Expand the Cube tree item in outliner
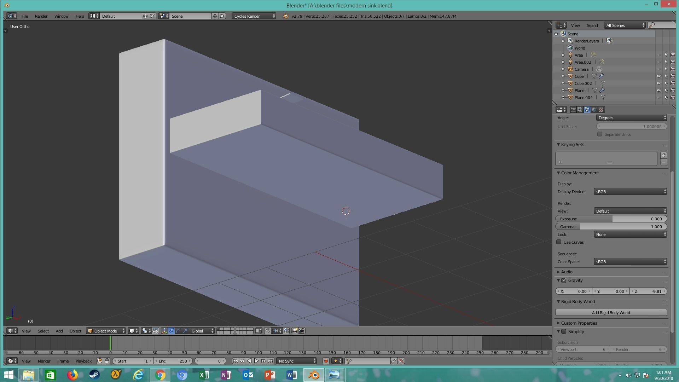The image size is (679, 382). pyautogui.click(x=563, y=76)
